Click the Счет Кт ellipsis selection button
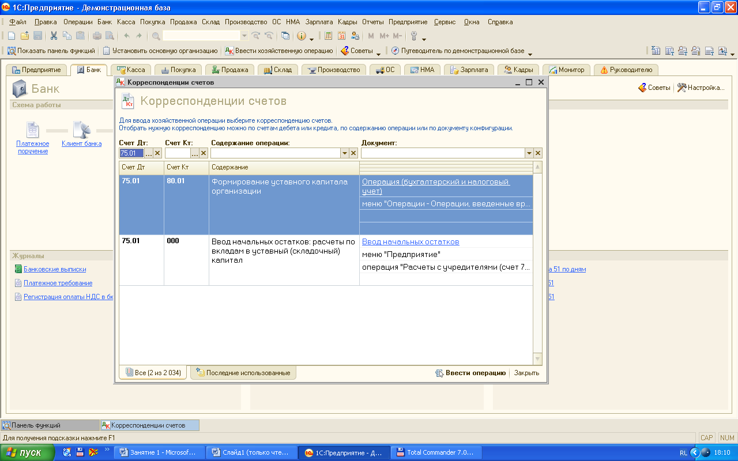The image size is (738, 461). 194,153
